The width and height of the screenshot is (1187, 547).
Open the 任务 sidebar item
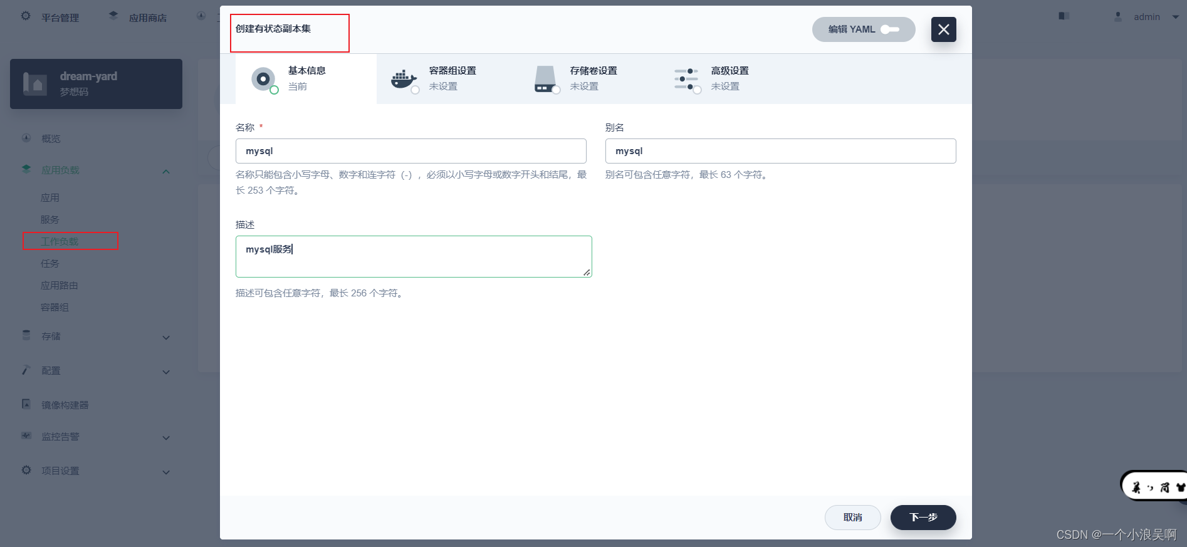point(50,263)
